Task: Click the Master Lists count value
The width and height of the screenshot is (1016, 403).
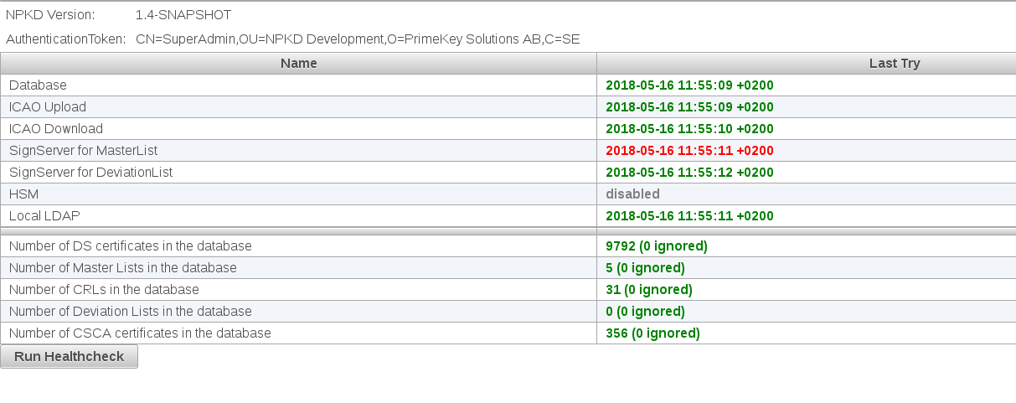Action: pos(645,268)
